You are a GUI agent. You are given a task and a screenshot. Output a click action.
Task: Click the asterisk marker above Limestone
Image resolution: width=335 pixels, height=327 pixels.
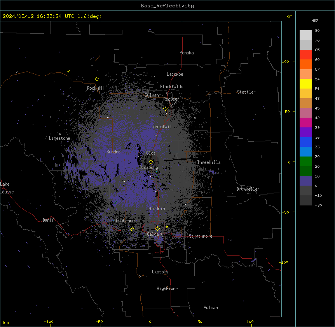(x=59, y=134)
